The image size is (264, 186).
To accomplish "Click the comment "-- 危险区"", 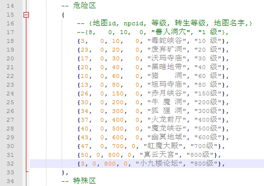I will (x=79, y=6).
